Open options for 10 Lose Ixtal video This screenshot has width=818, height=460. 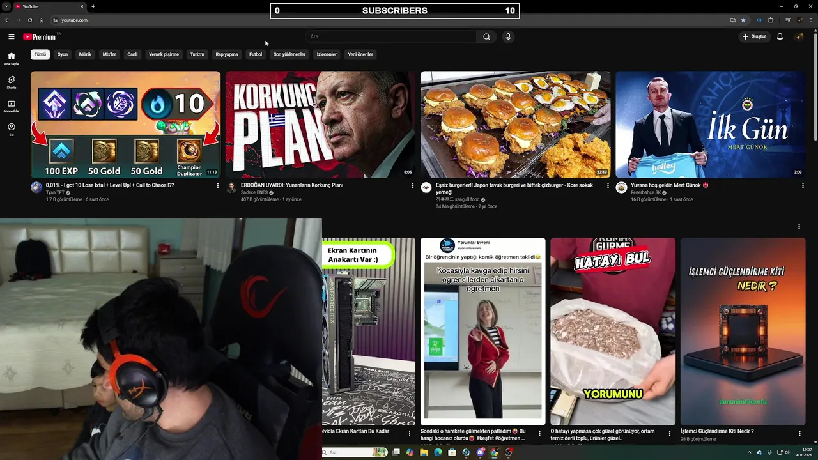(x=218, y=186)
